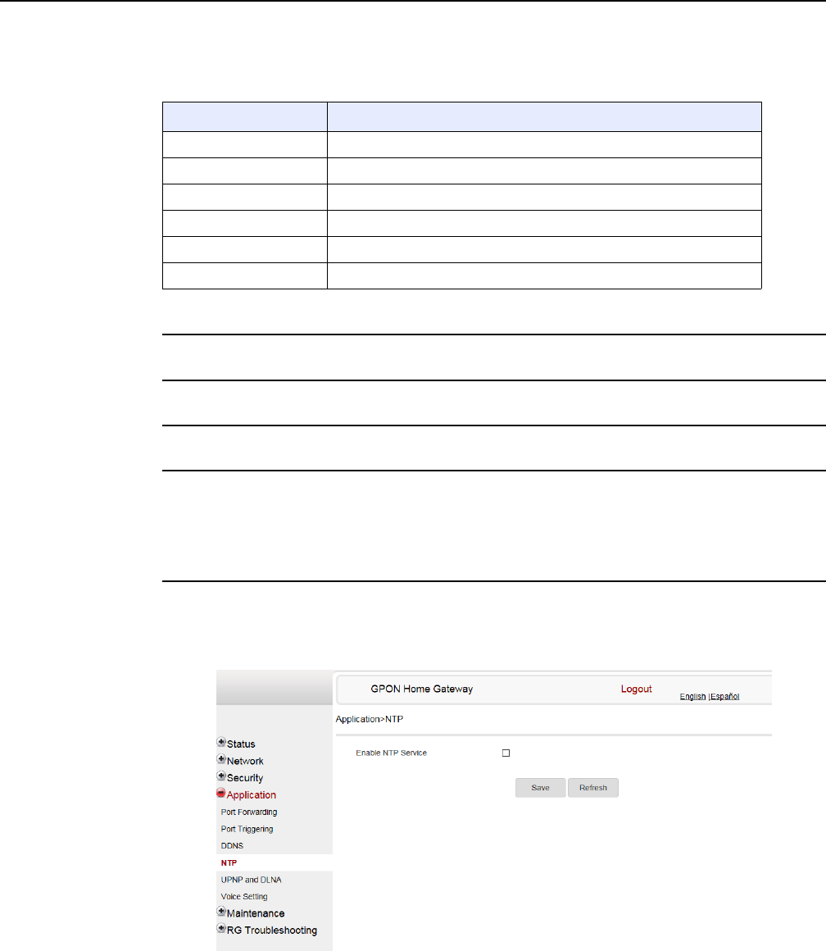Click the Refresh button

[593, 788]
